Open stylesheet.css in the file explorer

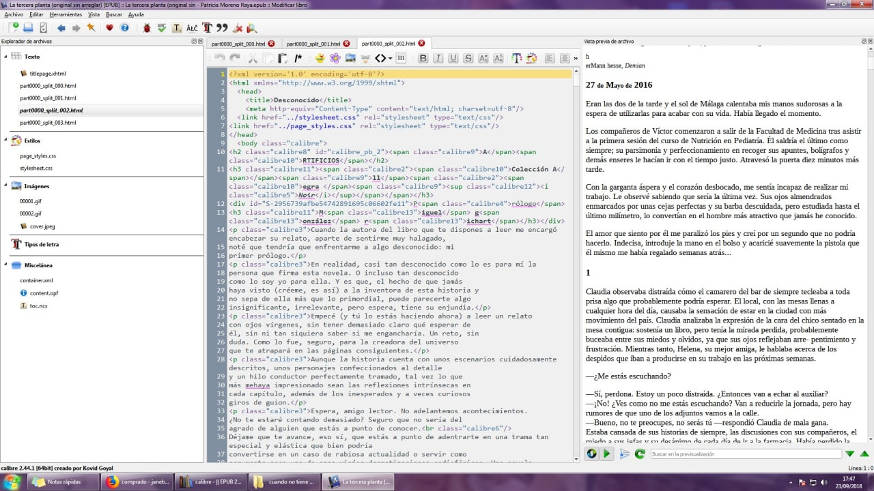(x=38, y=168)
